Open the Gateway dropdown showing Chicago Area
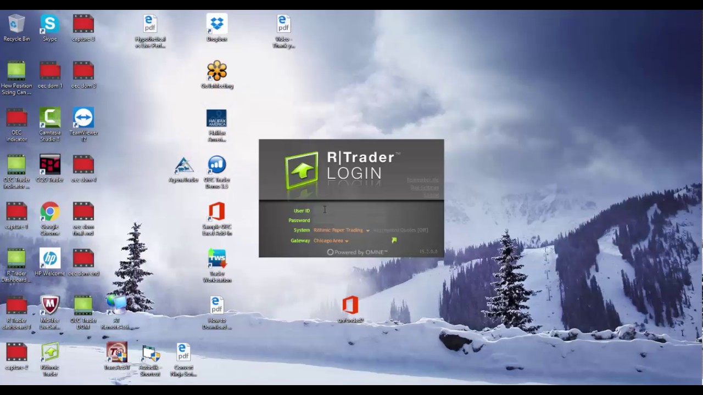The height and width of the screenshot is (395, 703). (x=331, y=241)
